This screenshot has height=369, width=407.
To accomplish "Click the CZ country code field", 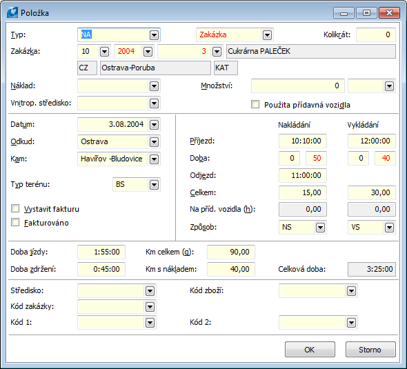I will coord(87,68).
